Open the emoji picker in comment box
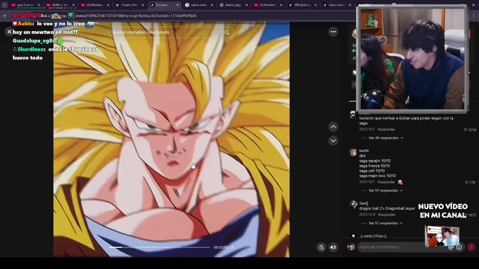 (x=459, y=247)
